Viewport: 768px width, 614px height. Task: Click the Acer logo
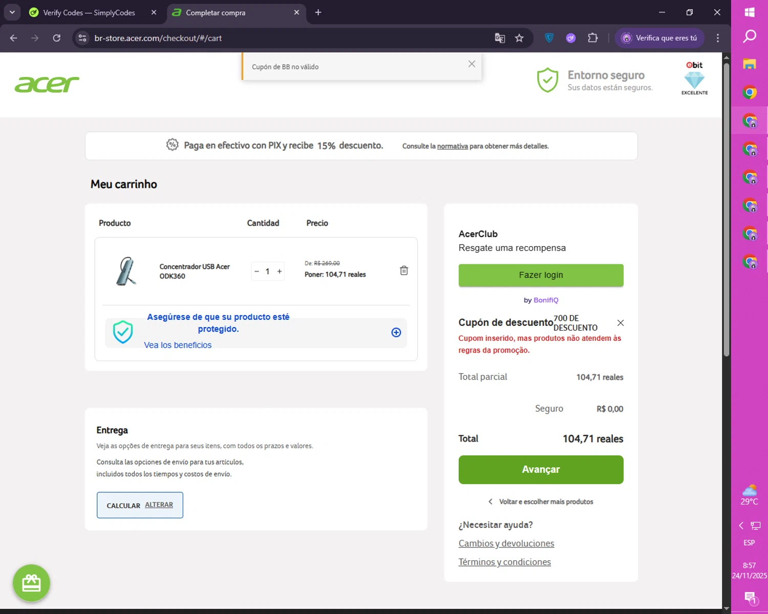tap(47, 84)
